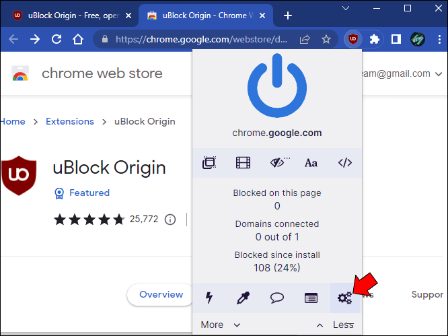448x336 pixels.
Task: Toggle blocking all pop-ups
Action: point(209,163)
